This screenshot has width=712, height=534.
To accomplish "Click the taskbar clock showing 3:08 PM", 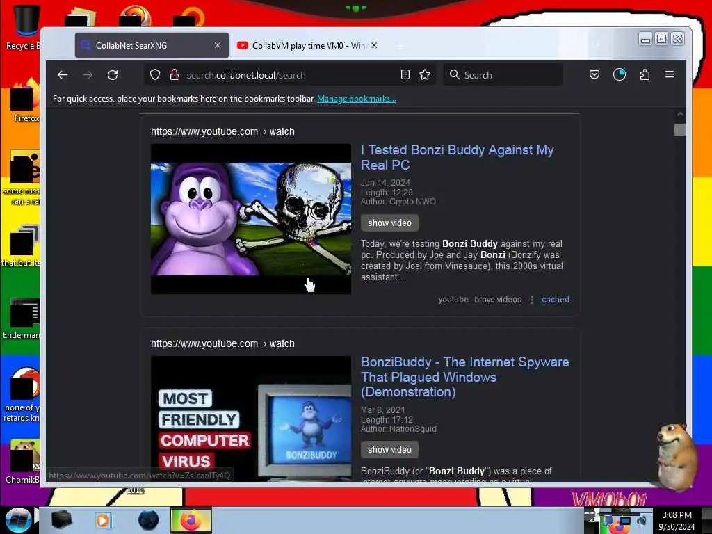I will 677,521.
